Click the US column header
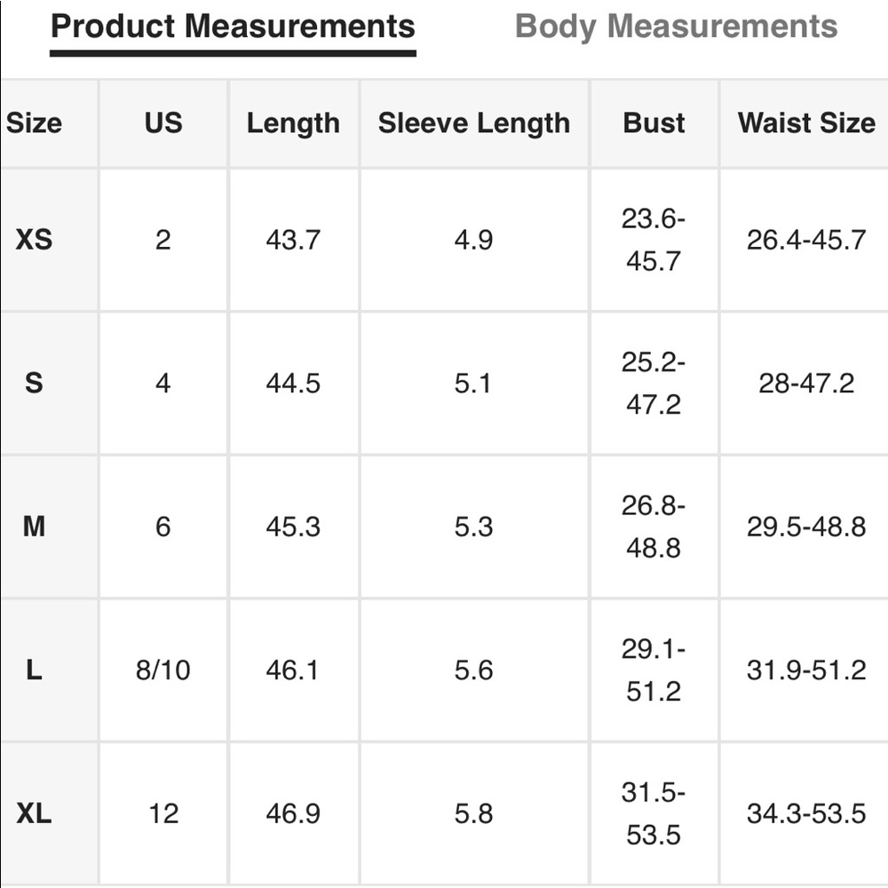This screenshot has height=888, width=888. (x=163, y=123)
